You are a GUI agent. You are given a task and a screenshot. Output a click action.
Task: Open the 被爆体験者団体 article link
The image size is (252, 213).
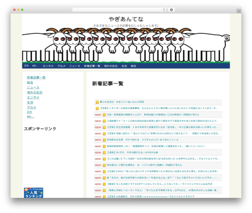(x=156, y=146)
